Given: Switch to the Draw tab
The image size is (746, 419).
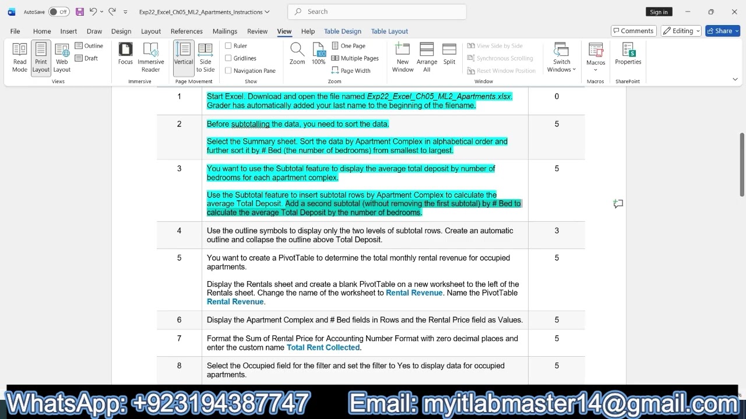Looking at the screenshot, I should click(94, 31).
